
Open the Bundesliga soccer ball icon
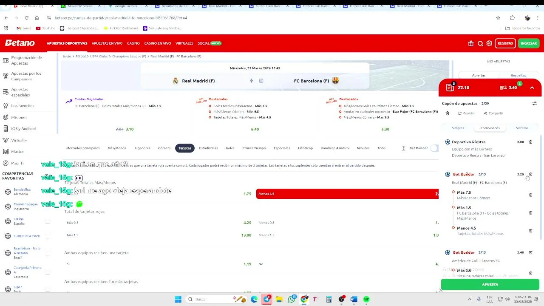click(8, 192)
